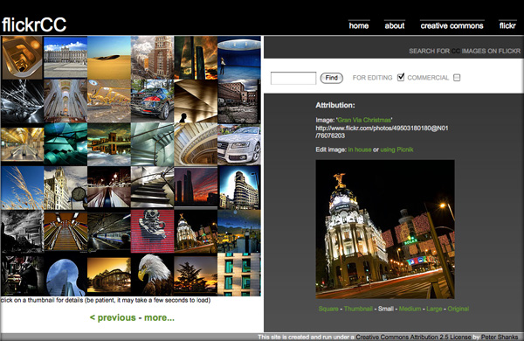Edit image using Picnik
Screen dimensions: 524x341
[396, 150]
